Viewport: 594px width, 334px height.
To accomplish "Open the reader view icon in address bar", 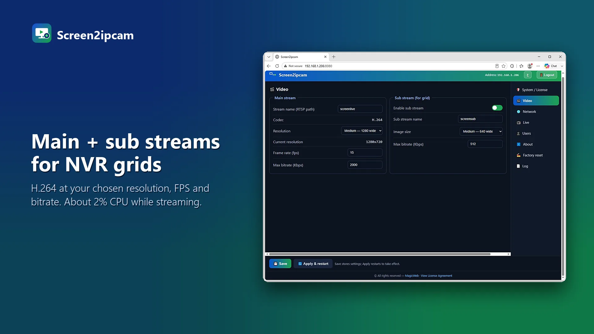I will click(x=497, y=66).
